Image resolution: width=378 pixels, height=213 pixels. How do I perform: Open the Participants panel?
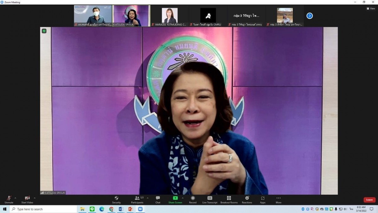[x=137, y=200]
